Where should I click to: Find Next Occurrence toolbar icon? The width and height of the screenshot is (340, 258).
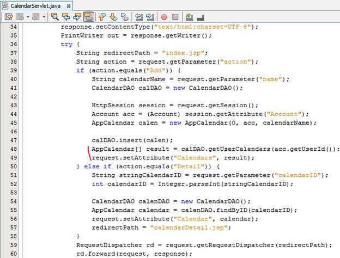coord(77,17)
